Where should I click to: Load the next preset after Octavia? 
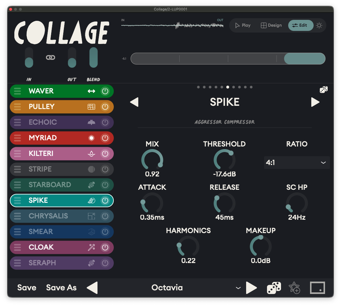pyautogui.click(x=251, y=288)
